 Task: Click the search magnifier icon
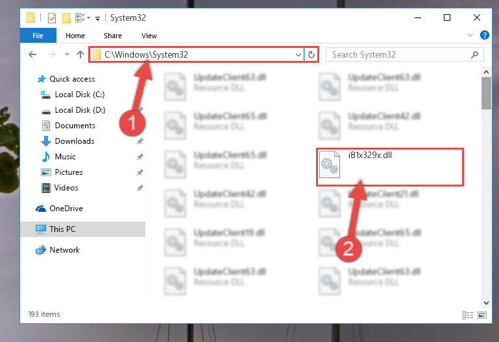[474, 54]
